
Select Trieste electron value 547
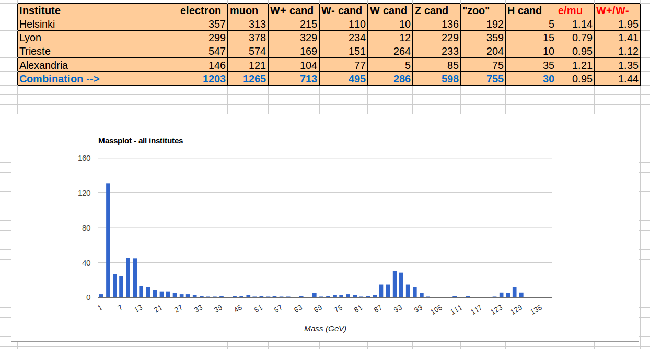pyautogui.click(x=203, y=51)
